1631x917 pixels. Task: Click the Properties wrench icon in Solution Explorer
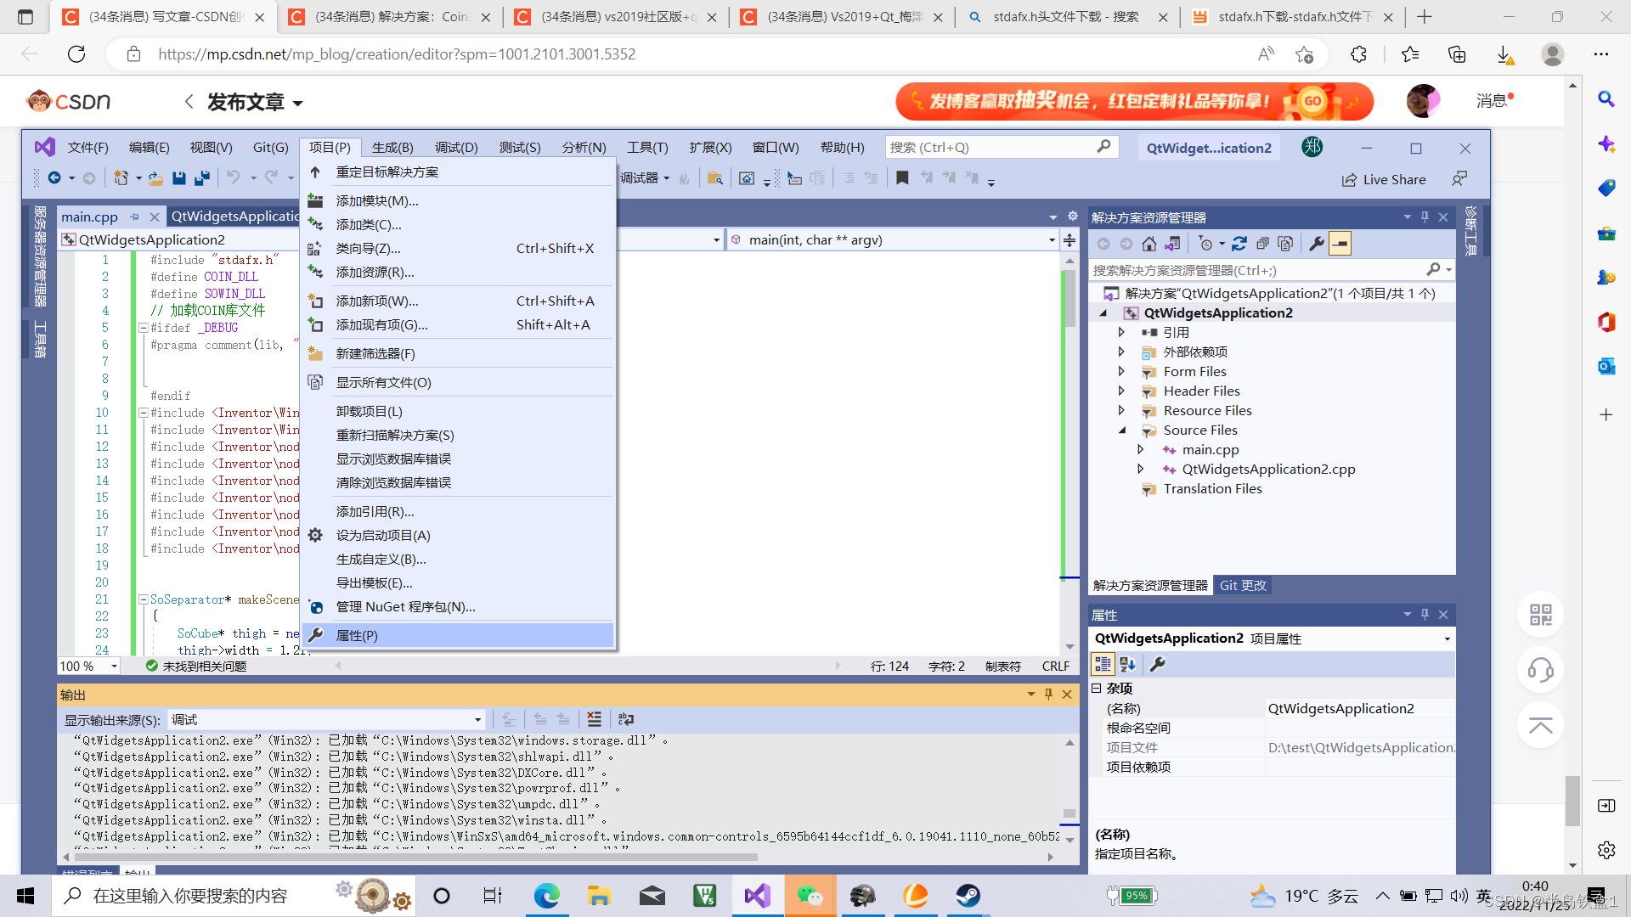[x=1316, y=244]
